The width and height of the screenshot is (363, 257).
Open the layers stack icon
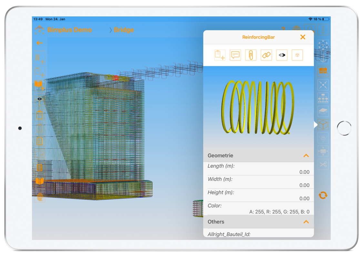323,111
